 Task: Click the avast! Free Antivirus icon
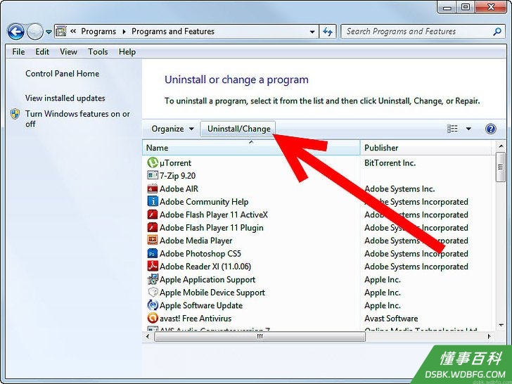pos(153,318)
